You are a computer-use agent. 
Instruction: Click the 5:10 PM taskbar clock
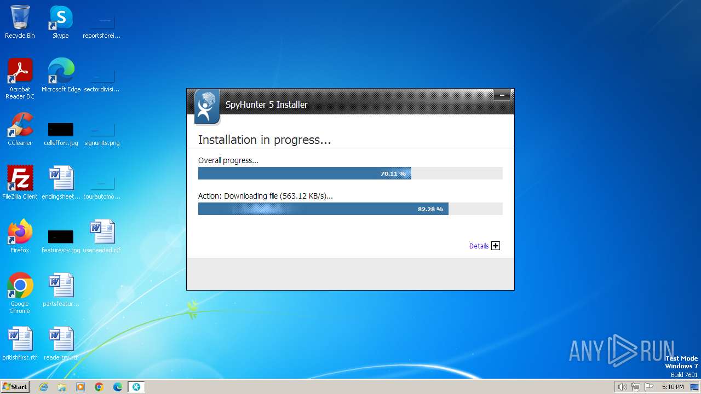[x=673, y=387]
